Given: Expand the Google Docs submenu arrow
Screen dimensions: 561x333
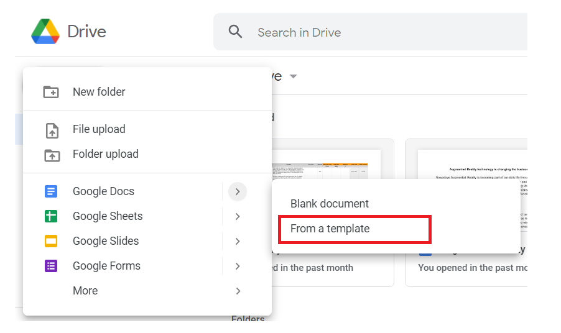Looking at the screenshot, I should click(x=238, y=191).
